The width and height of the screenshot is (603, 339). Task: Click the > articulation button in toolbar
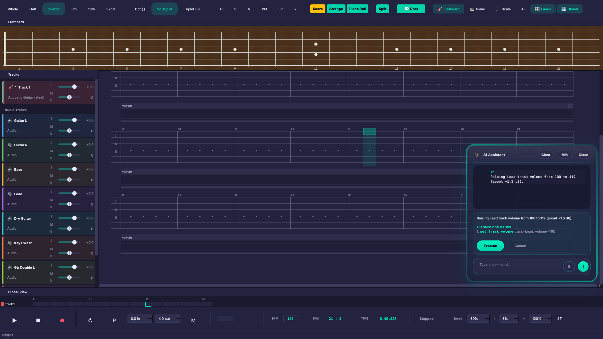tap(295, 9)
